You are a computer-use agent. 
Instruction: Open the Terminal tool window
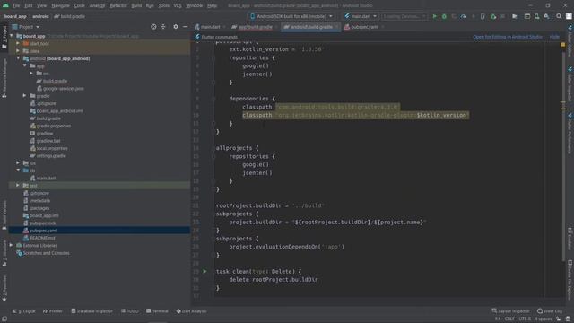point(157,311)
